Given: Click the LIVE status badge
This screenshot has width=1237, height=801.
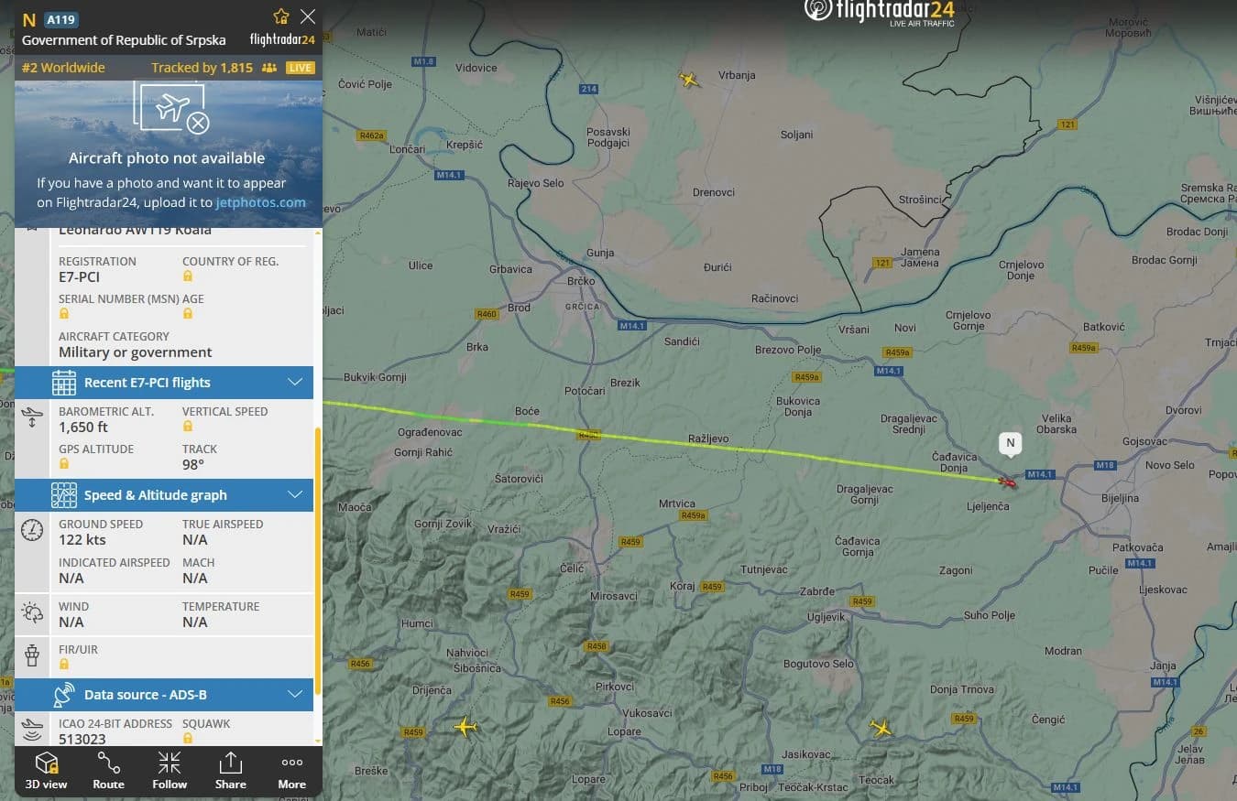Looking at the screenshot, I should (301, 68).
